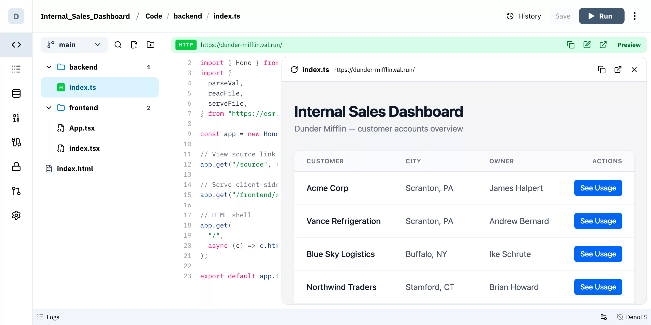Screen dimensions: 651x325
Task: Open index.tsx file
Action: (84, 148)
